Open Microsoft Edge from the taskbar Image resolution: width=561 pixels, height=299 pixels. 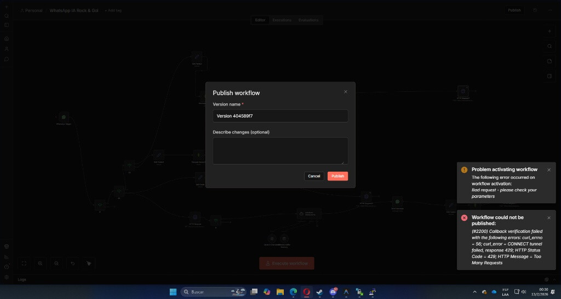(294, 292)
